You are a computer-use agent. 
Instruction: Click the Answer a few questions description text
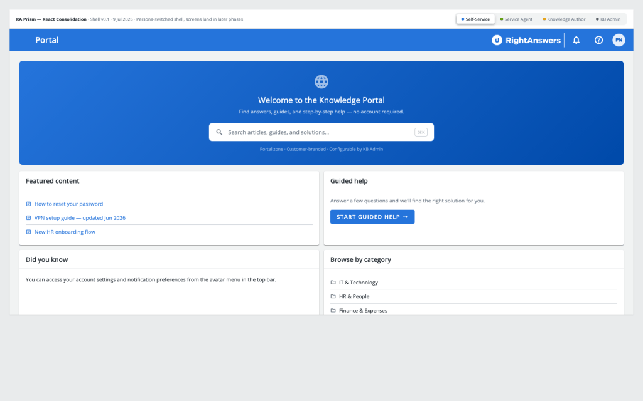[407, 200]
